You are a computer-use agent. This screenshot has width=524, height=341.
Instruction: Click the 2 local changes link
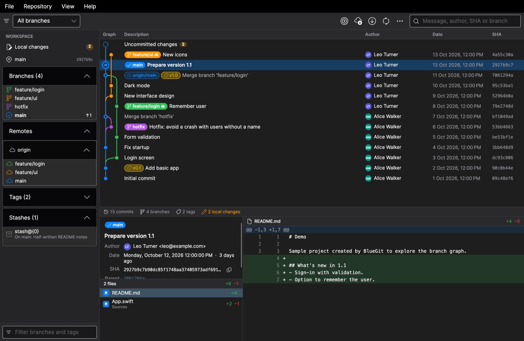click(x=221, y=212)
